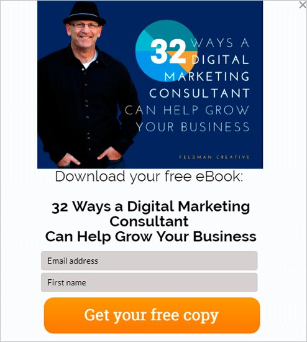
Task: Click the eBook cover banner image
Action: click(150, 85)
